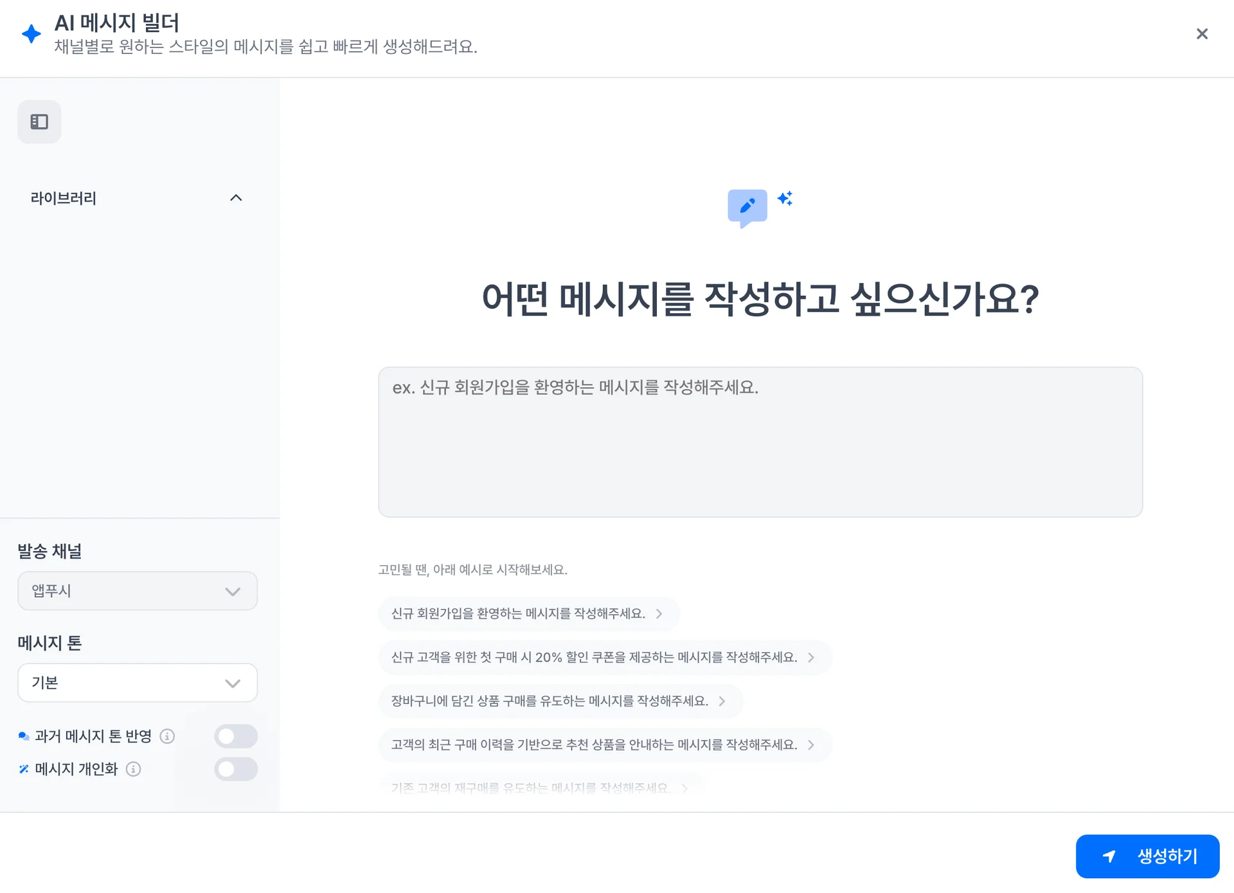Click the pencil chat bubble icon
1234x893 pixels.
[747, 207]
